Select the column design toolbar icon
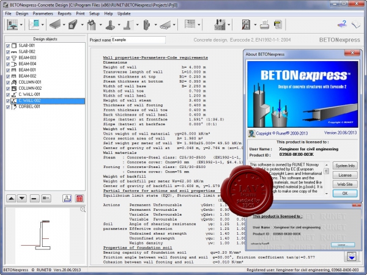The image size is (367, 275). point(92,24)
